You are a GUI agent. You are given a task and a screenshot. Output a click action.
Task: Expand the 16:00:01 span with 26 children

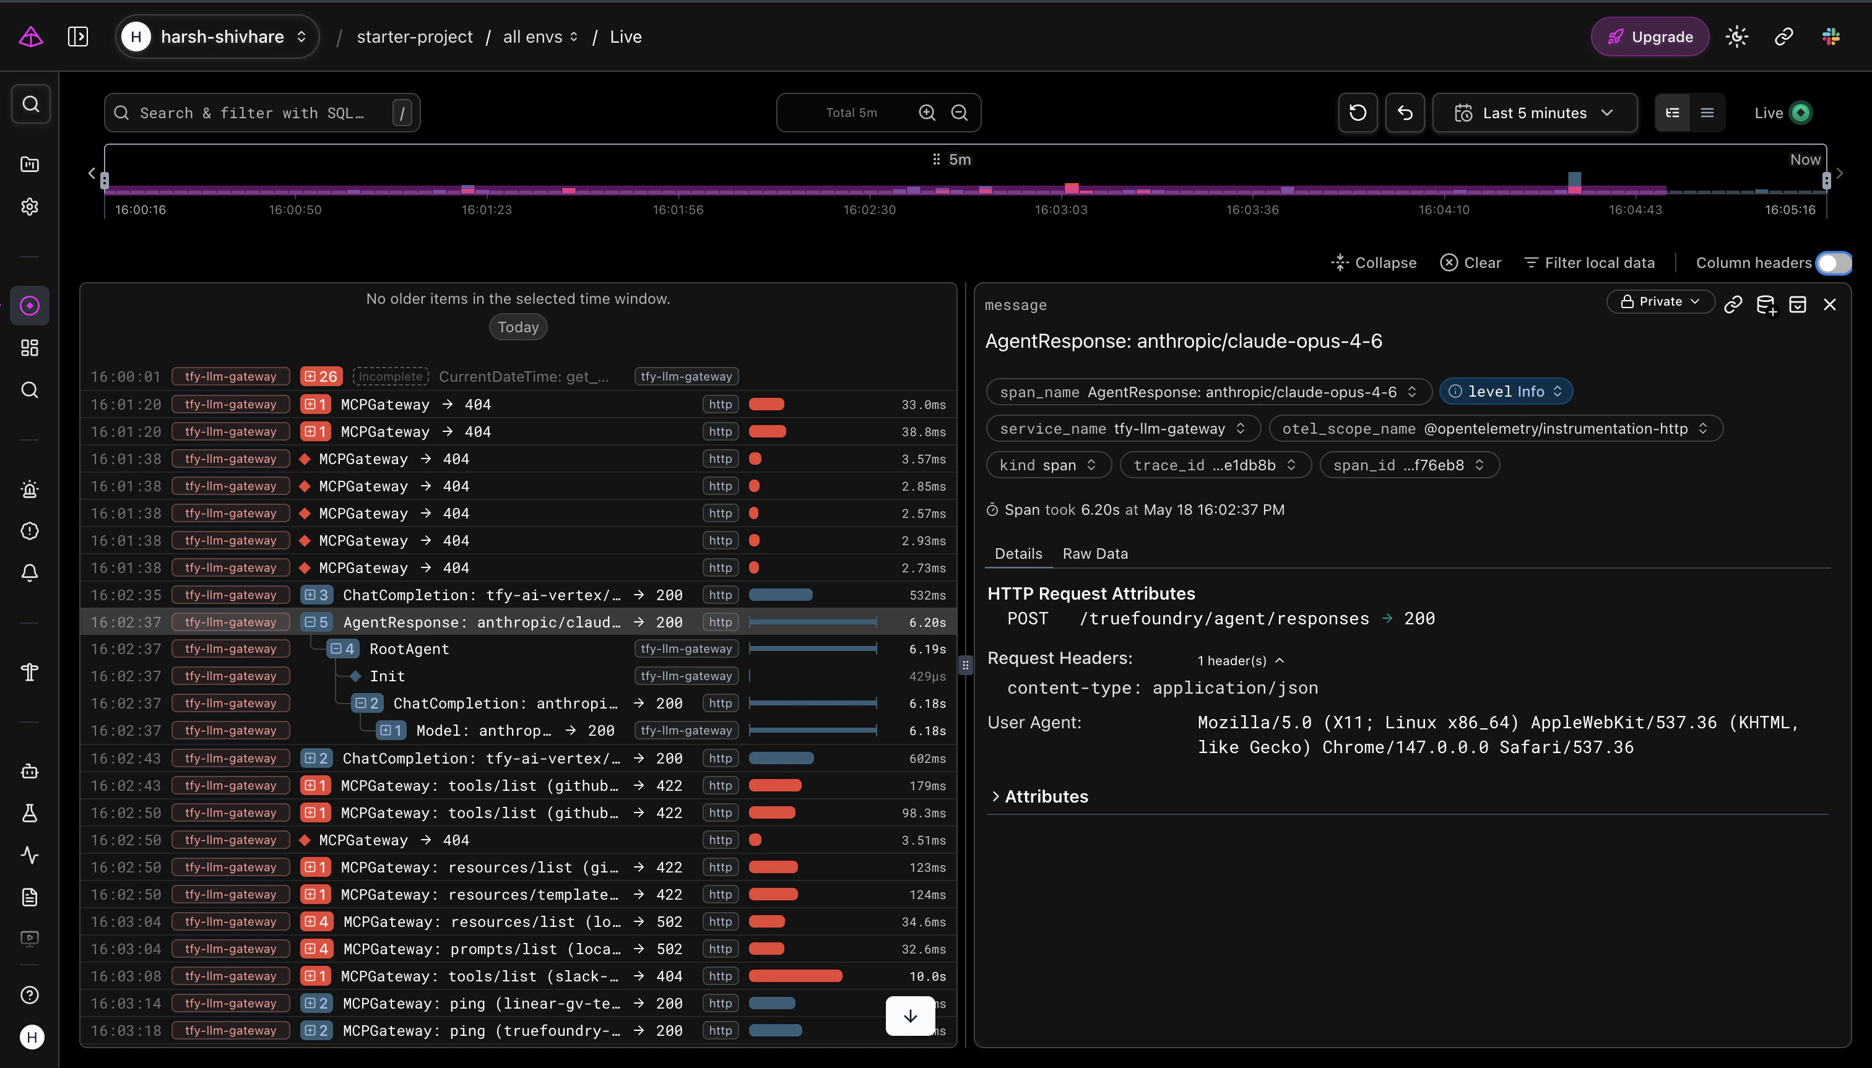(321, 376)
